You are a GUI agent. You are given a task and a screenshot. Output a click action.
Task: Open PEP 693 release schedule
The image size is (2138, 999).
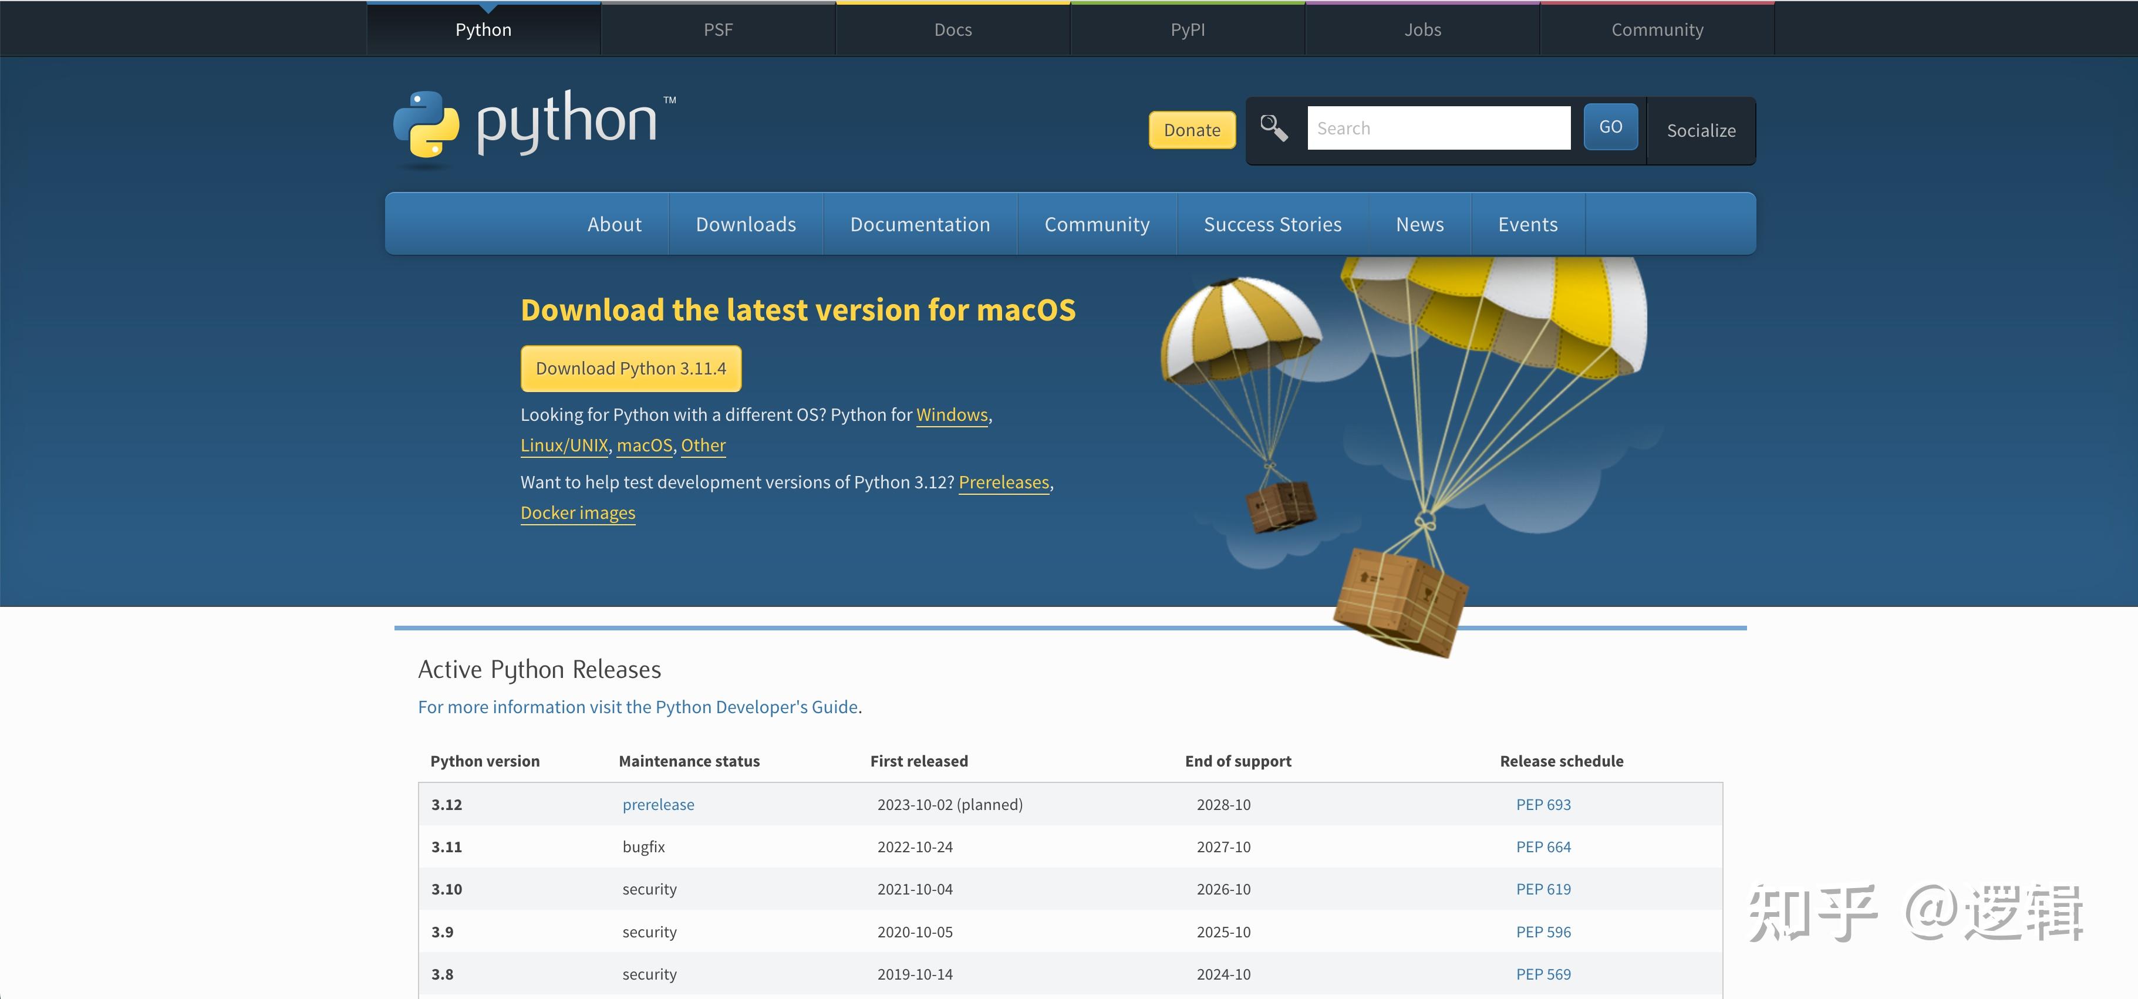[x=1543, y=804]
